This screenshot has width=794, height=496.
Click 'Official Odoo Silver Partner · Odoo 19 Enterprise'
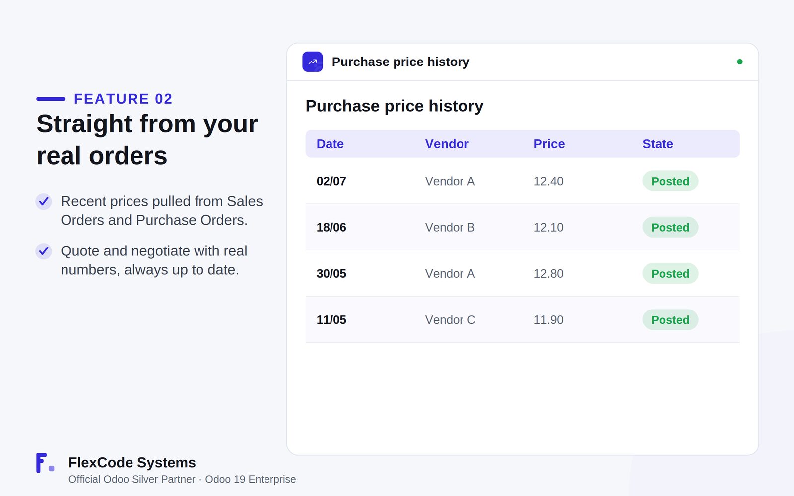[x=182, y=479]
